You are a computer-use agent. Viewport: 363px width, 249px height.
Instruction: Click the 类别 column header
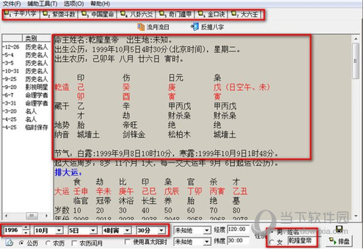coord(36,38)
